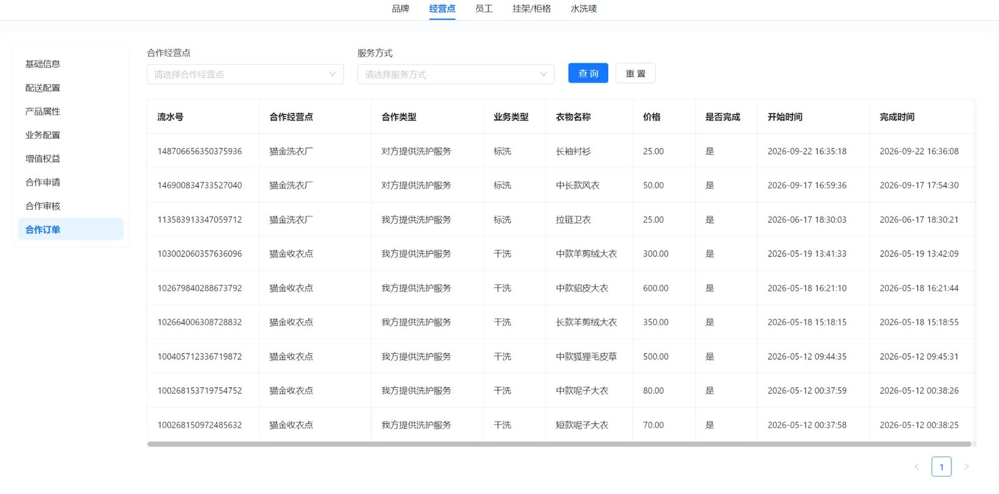Screen dimensions: 999x494
Task: Click the 是否完成 column header
Action: 726,117
